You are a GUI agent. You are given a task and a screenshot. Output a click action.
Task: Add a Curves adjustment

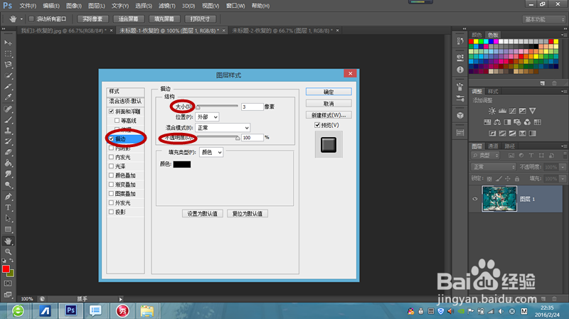(512, 111)
